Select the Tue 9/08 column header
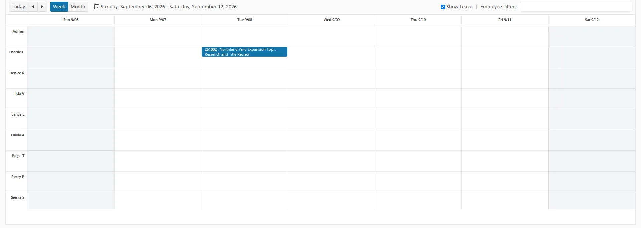Viewport: 641px width, 228px height. point(244,20)
